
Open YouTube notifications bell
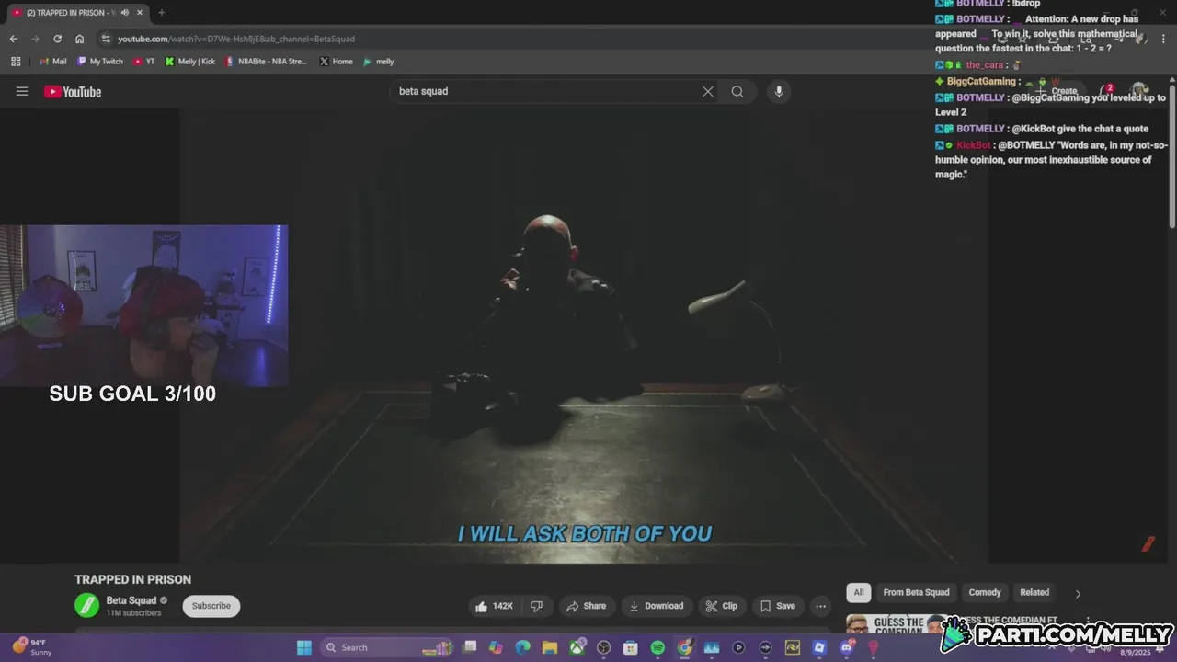pos(1106,91)
